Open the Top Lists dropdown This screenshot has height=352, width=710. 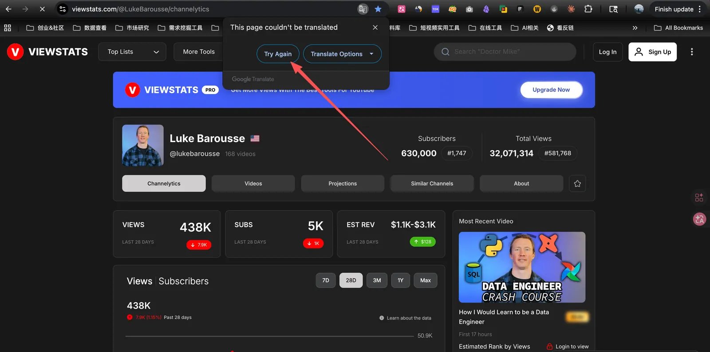click(132, 52)
